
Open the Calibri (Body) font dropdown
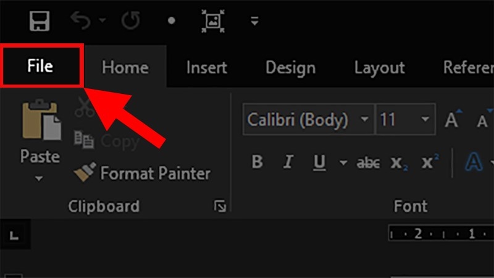coord(365,119)
